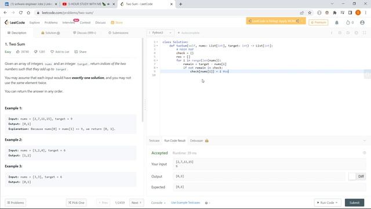Collapse the for loop fold on line 6
Screen dimensions: 371x209
(x=157, y=60)
